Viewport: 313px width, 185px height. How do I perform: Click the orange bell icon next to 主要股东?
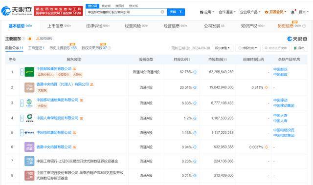pyautogui.click(x=30, y=39)
